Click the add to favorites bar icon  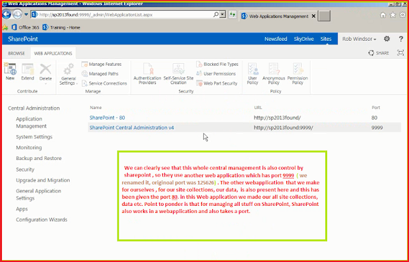[x=5, y=27]
